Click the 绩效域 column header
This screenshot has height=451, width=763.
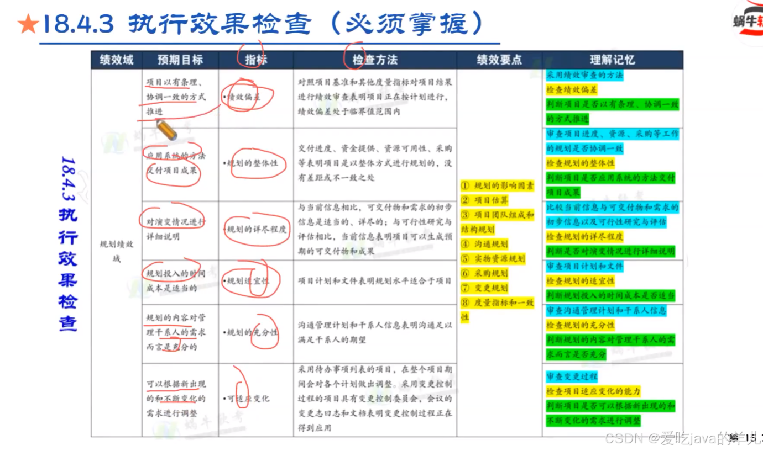pos(116,60)
